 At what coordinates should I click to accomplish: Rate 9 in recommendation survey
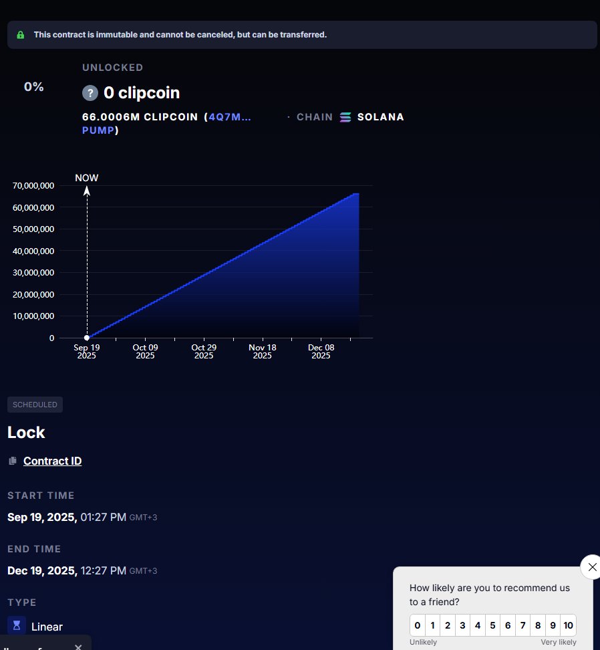pos(553,625)
